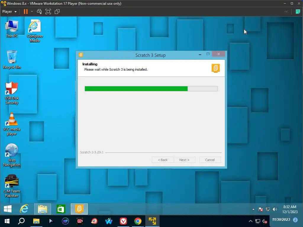
Task: Enter VMware full screen mode
Action: (x=48, y=12)
